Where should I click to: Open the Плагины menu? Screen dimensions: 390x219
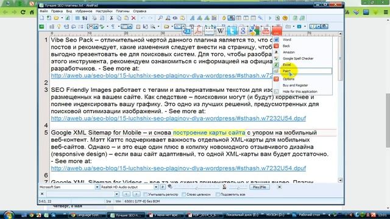[122, 11]
